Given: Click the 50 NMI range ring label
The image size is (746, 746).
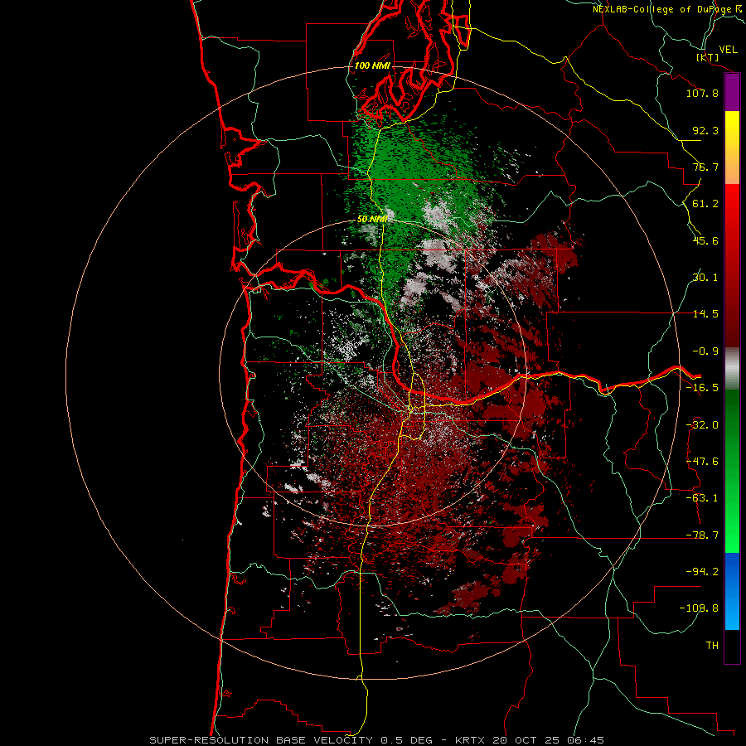Looking at the screenshot, I should coord(372,219).
